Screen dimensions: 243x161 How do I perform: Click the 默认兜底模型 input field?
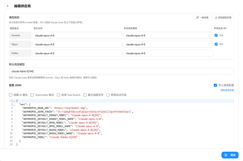click(x=122, y=71)
